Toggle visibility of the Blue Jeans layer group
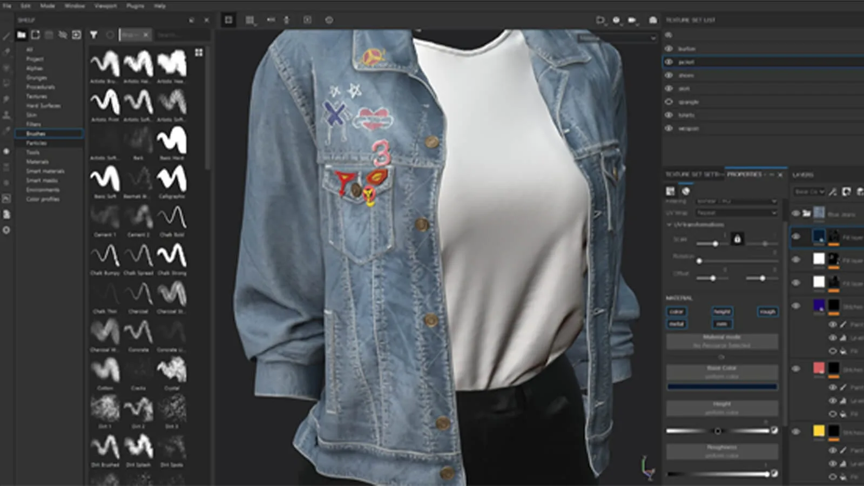 coord(795,213)
